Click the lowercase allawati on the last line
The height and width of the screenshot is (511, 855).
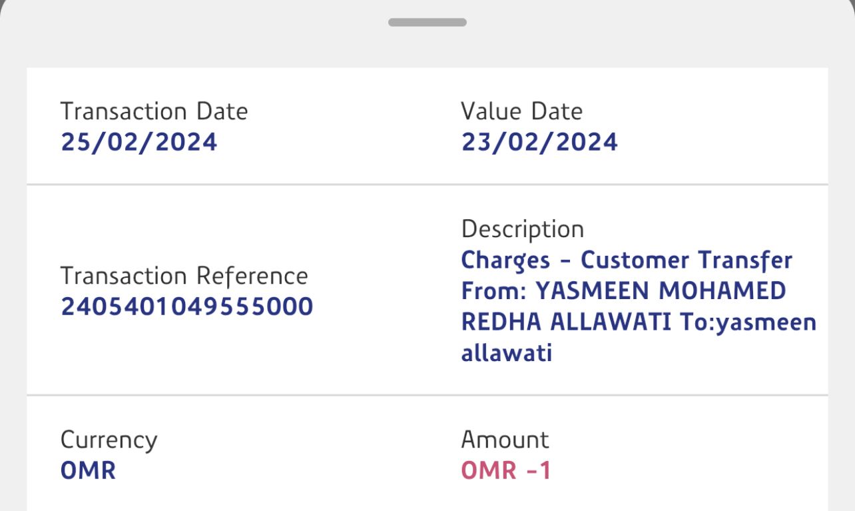pos(506,353)
